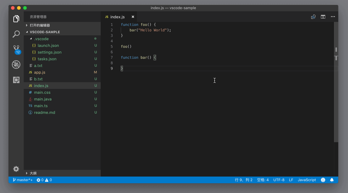The height and width of the screenshot is (193, 348).
Task: Open the editor More Actions ellipsis
Action: [333, 17]
